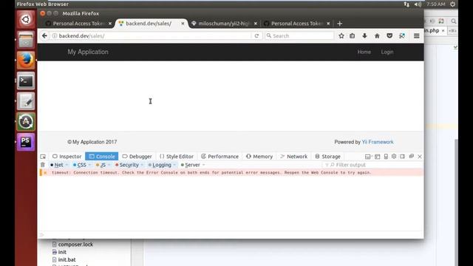Follow the Yii Framework link
473x266 pixels.
(x=378, y=142)
